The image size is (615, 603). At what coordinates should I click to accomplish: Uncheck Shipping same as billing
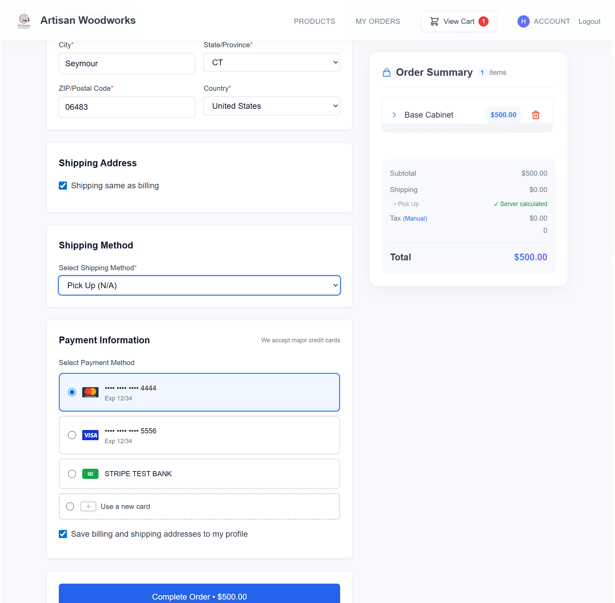(63, 186)
